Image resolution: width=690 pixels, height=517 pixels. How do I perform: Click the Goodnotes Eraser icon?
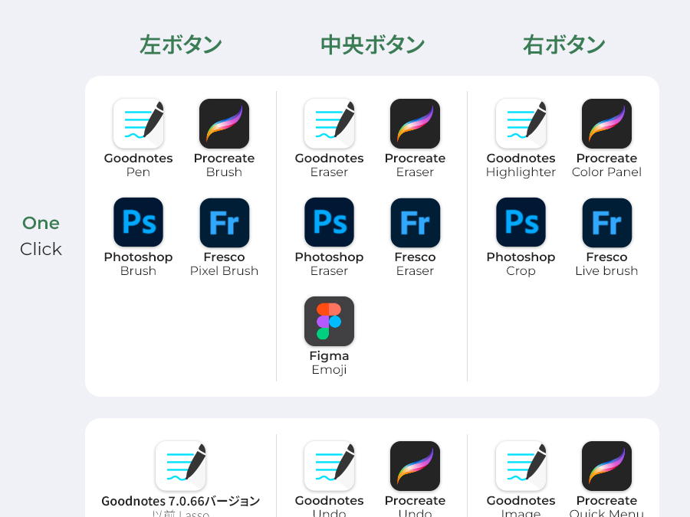point(329,123)
